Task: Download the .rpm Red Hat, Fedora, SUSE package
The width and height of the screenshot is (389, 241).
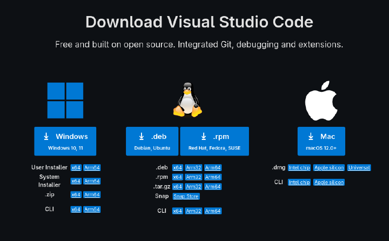Action: click(x=214, y=141)
